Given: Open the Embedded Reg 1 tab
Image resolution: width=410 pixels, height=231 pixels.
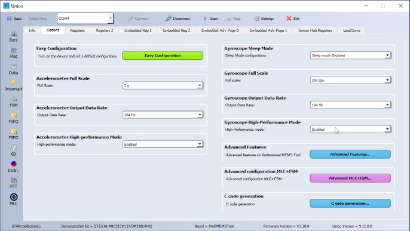Looking at the screenshot, I should (x=138, y=30).
